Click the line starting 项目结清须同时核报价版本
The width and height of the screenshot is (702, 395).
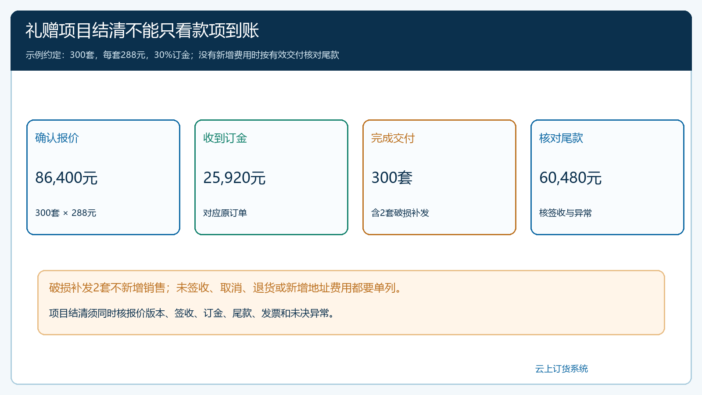192,313
